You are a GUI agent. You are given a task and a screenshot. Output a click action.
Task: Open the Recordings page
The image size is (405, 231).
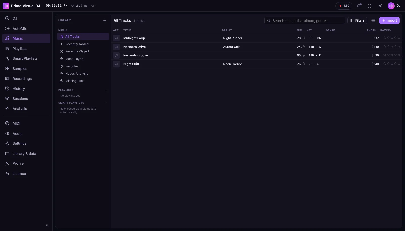click(26, 79)
